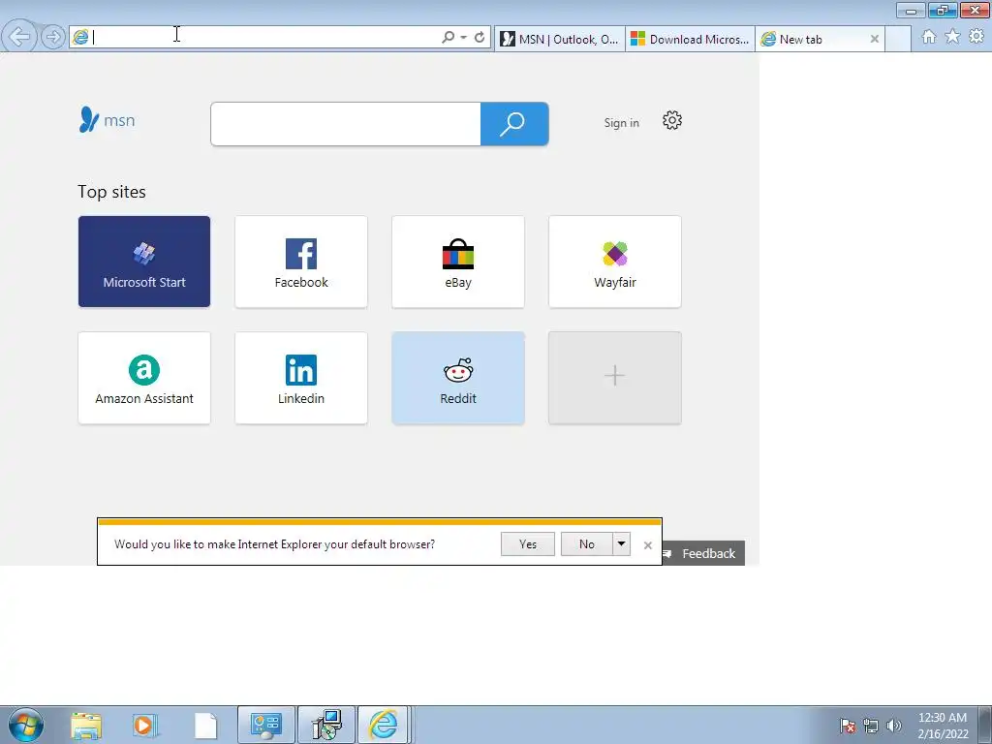Viewport: 992px width, 744px height.
Task: Open the Amazon Assistant tile
Action: point(144,378)
